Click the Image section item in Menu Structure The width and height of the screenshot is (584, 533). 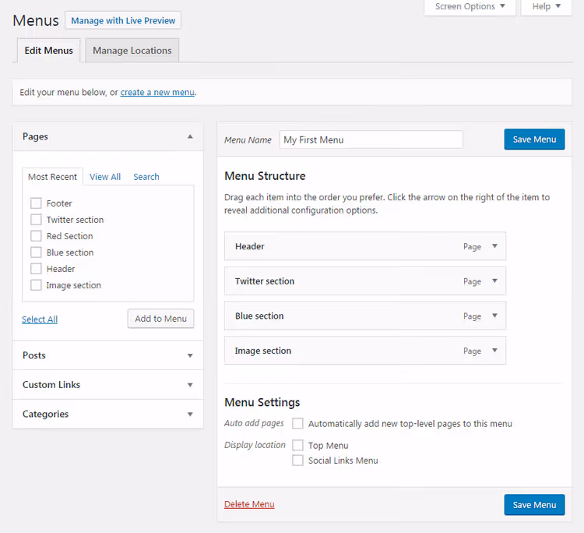tap(365, 351)
